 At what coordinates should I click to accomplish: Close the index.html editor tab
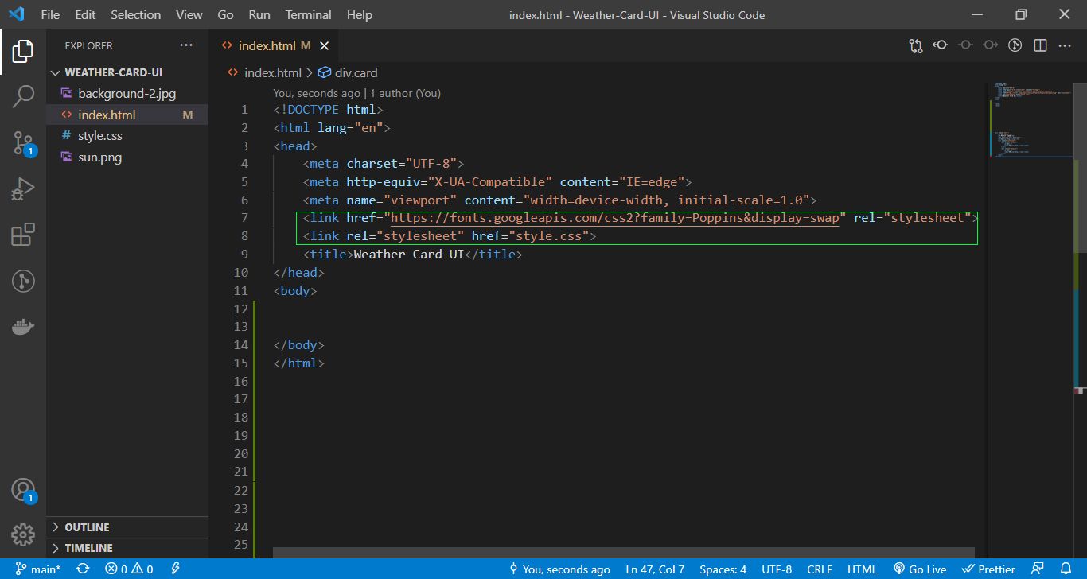(324, 46)
